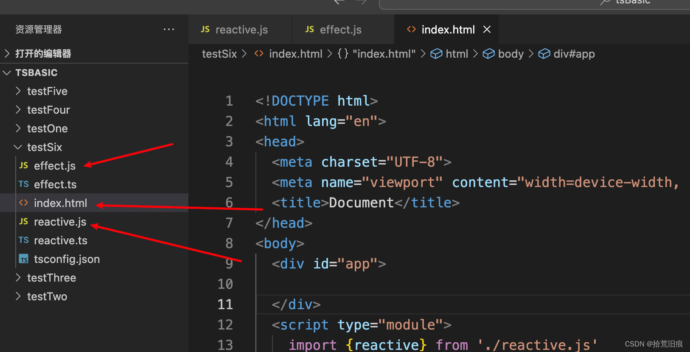Select the index.html tab
Viewport: 690px width, 352px height.
point(446,29)
